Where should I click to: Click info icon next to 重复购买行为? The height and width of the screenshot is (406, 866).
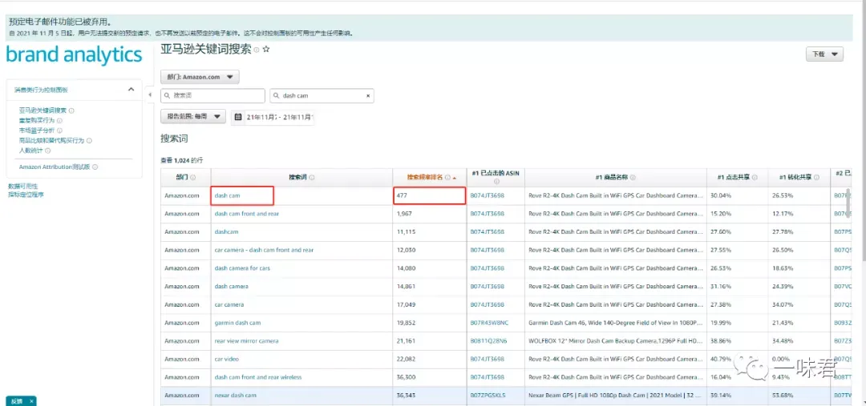(x=59, y=120)
